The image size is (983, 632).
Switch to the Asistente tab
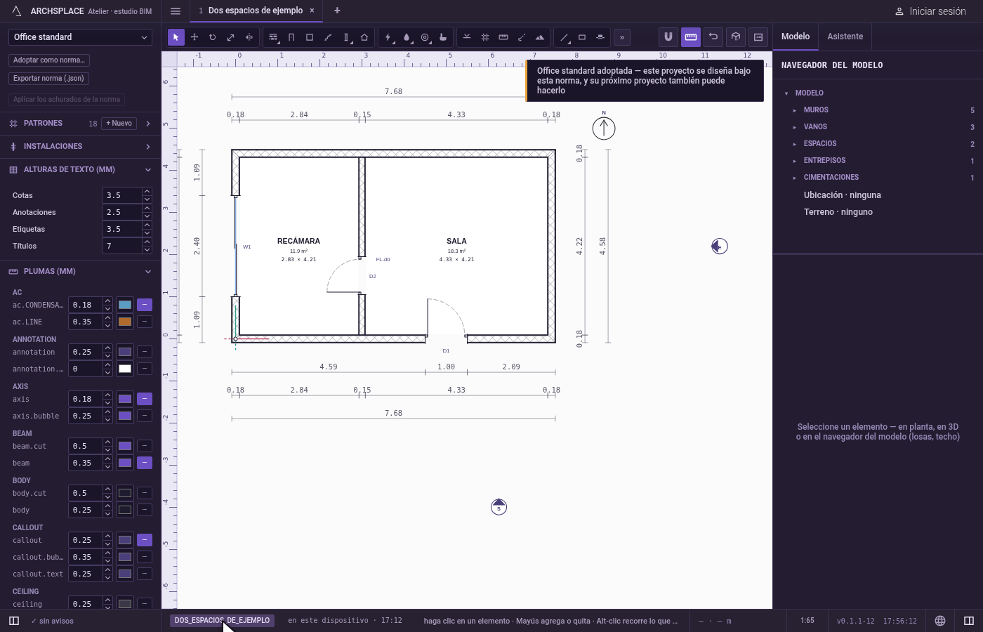click(x=845, y=37)
